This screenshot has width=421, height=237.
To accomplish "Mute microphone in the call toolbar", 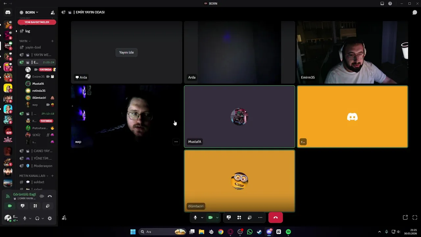I will 195,218.
